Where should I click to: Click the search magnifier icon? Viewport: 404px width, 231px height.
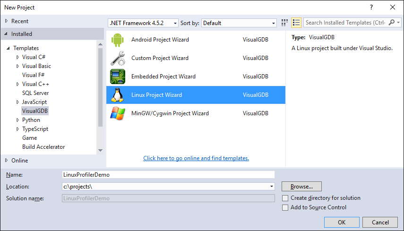pos(391,22)
